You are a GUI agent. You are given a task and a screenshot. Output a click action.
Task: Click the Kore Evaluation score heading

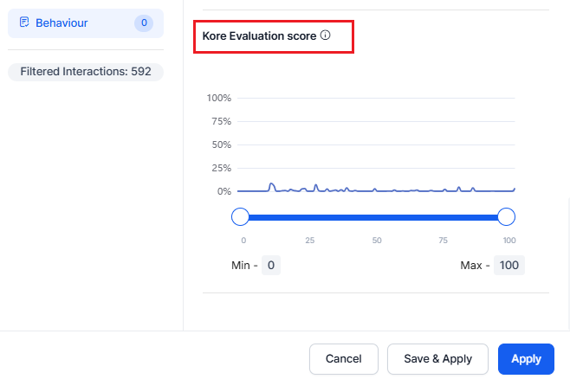(259, 36)
